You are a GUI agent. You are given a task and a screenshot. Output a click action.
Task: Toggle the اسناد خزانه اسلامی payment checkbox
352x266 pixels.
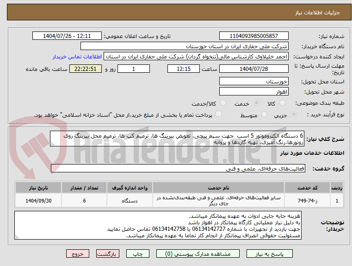(x=218, y=114)
